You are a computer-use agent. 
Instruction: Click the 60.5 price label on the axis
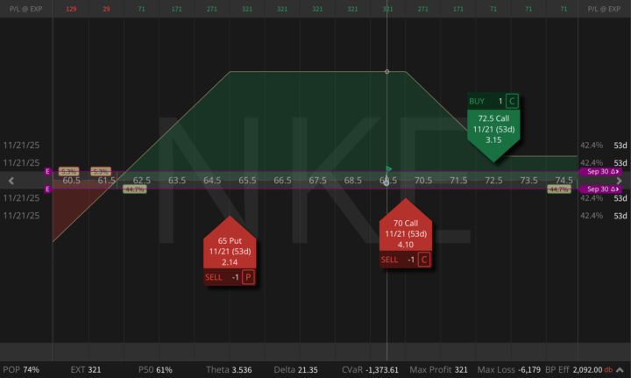pos(71,181)
